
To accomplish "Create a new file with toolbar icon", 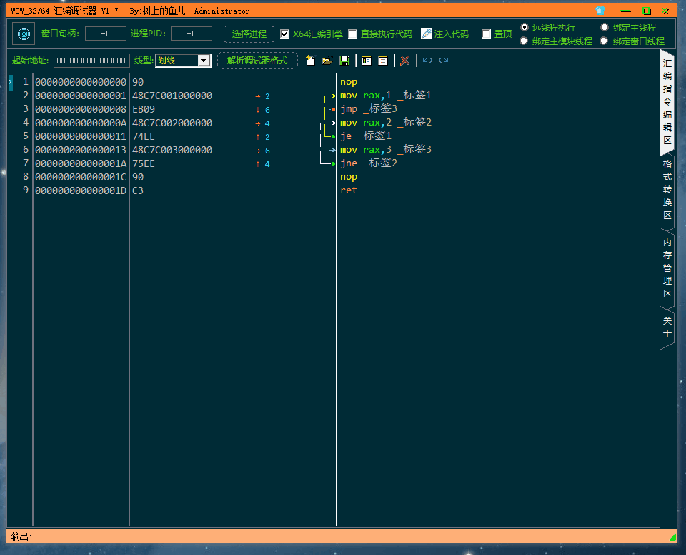I will 310,60.
